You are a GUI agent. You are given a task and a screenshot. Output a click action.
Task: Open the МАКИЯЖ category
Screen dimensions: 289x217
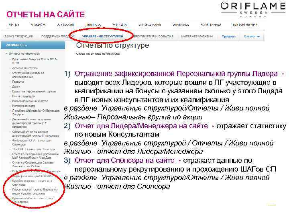tap(38, 25)
